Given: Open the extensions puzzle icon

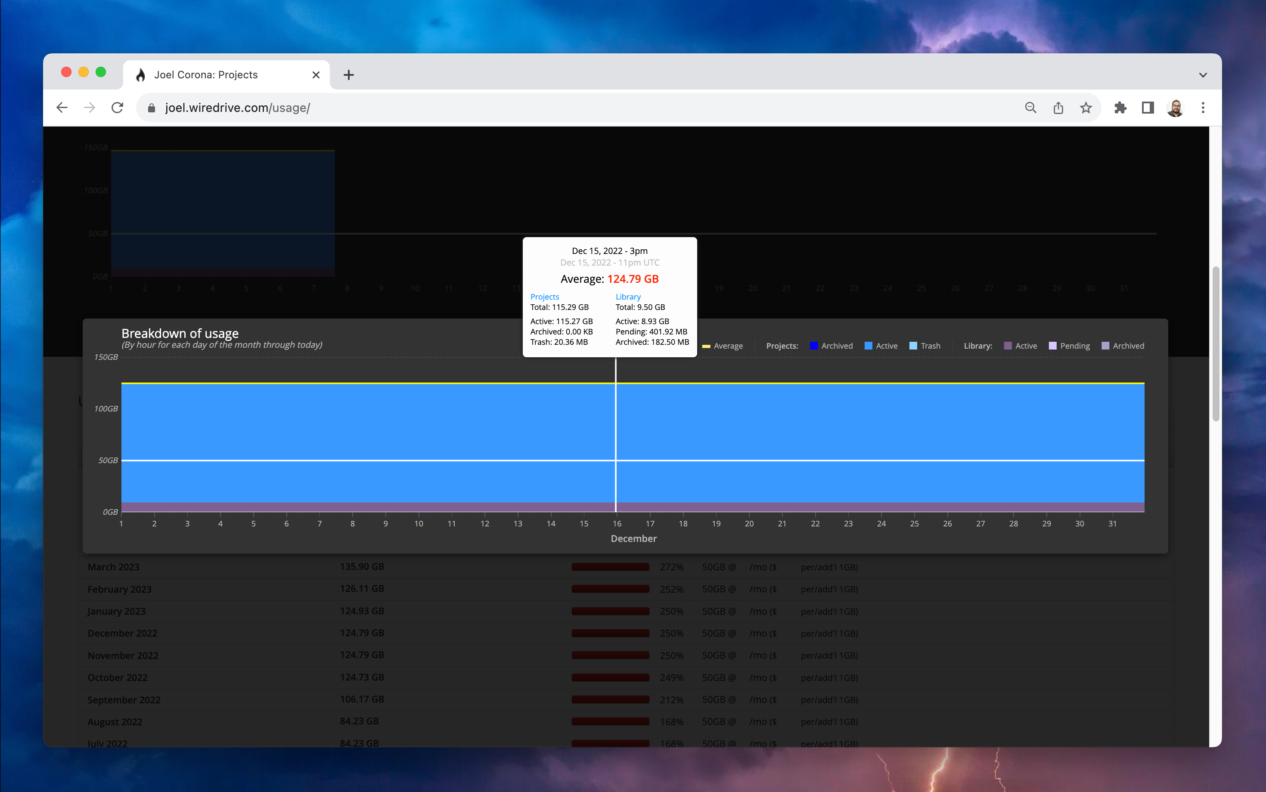Looking at the screenshot, I should pos(1120,107).
